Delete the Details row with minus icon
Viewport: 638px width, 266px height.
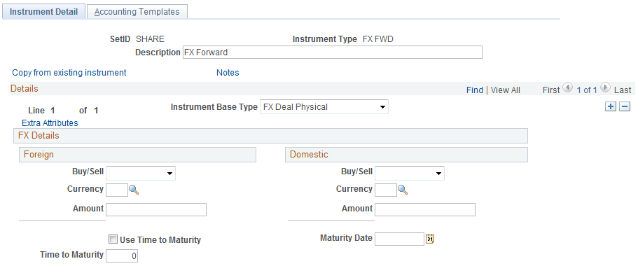point(625,107)
